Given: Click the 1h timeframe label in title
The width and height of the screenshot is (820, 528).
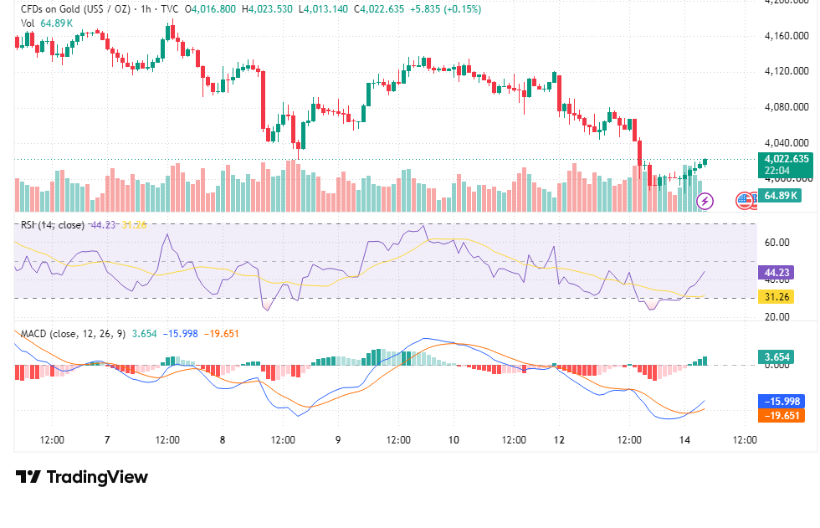Looking at the screenshot, I should tap(146, 9).
